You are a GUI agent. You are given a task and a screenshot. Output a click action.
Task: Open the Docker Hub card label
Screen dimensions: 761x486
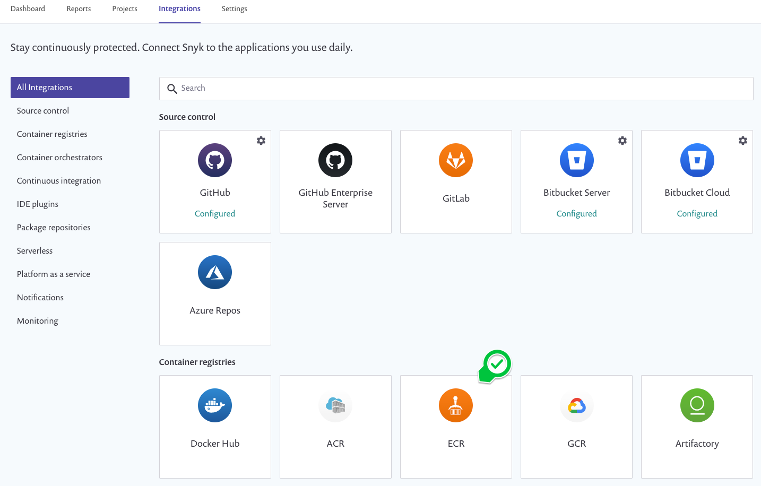[215, 444]
